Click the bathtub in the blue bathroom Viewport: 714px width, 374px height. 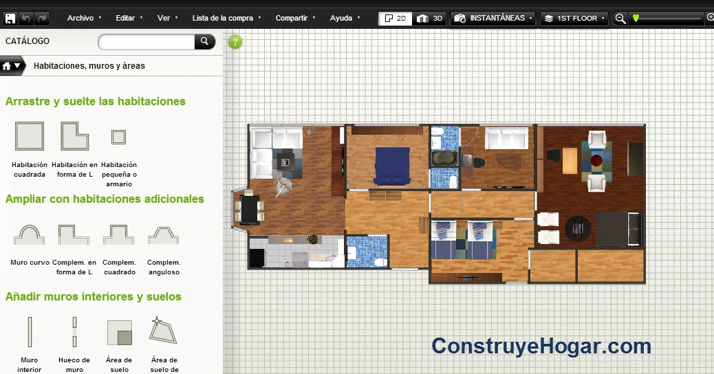444,158
